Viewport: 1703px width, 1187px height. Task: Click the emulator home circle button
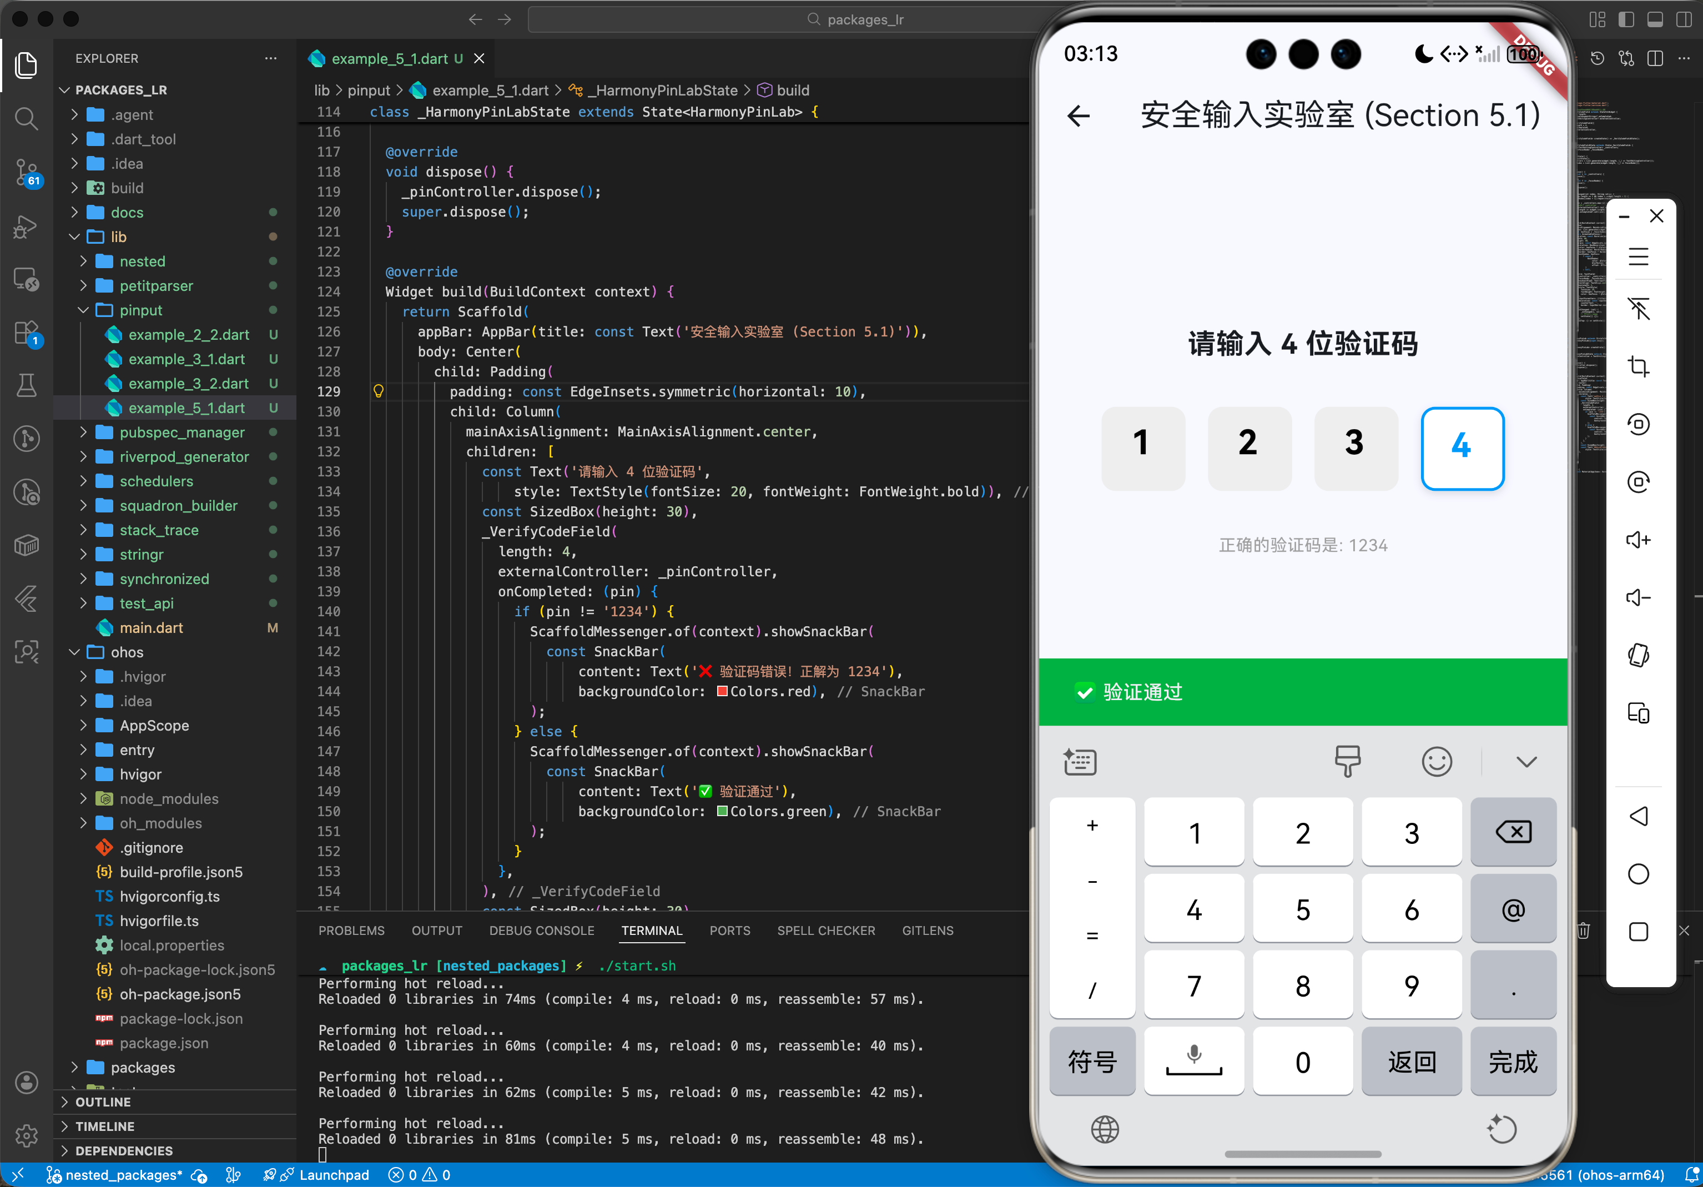(x=1637, y=874)
